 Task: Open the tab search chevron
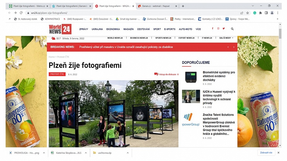point(253,6)
